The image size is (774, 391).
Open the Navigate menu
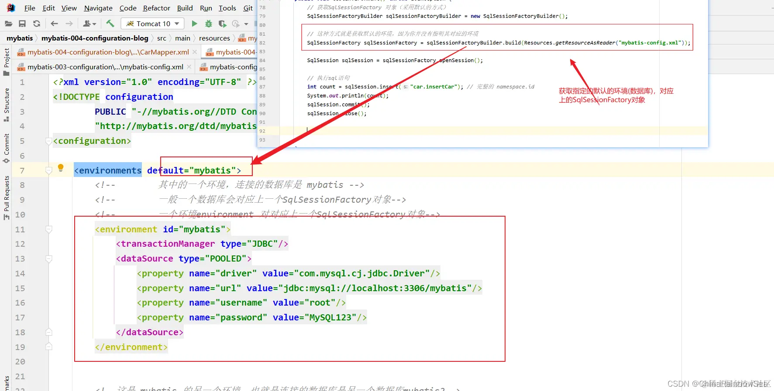pos(98,8)
